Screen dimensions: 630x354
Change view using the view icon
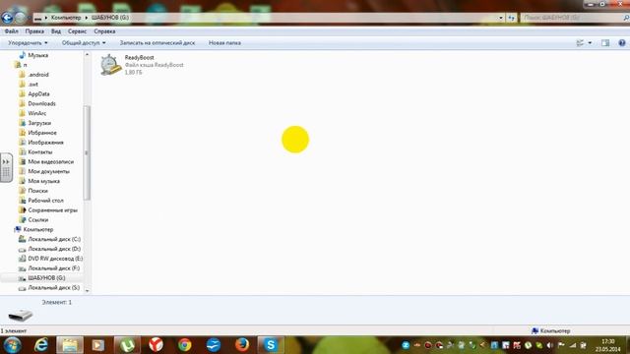[x=580, y=43]
